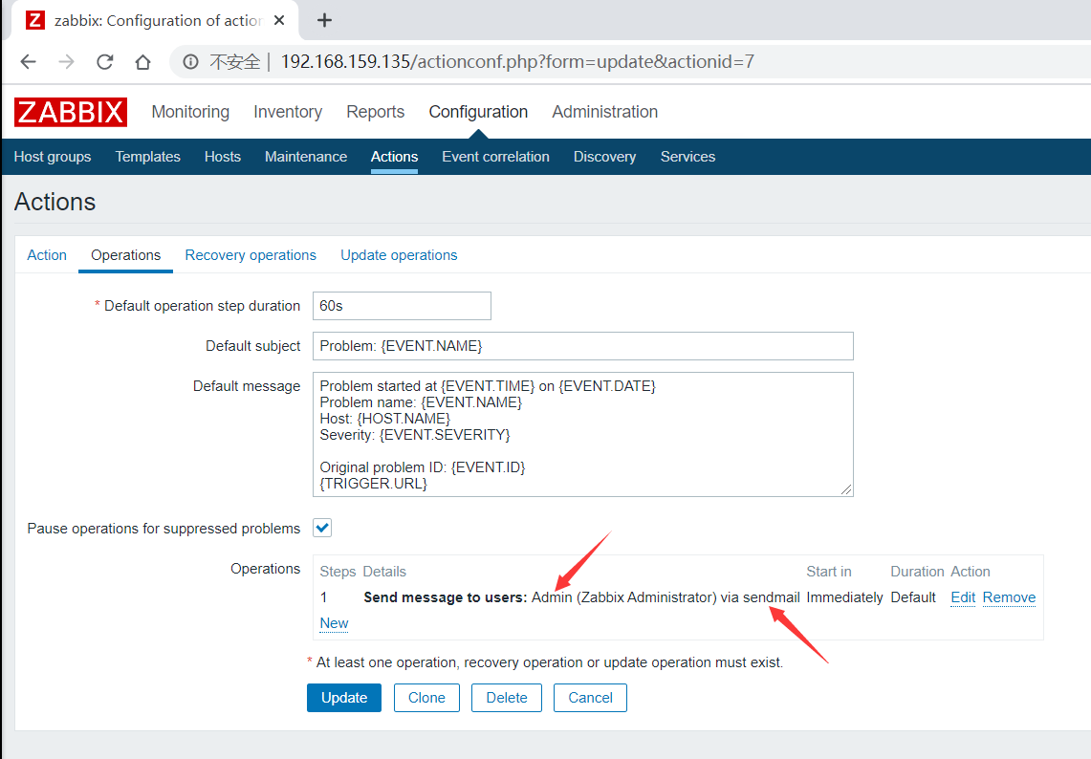Click the 'Start in' column header
Screen dimensions: 1091x759
829,572
